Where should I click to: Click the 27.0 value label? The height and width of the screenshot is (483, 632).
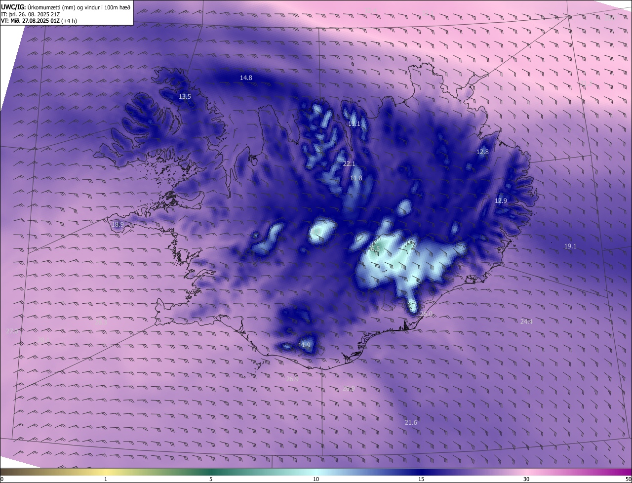point(12,331)
